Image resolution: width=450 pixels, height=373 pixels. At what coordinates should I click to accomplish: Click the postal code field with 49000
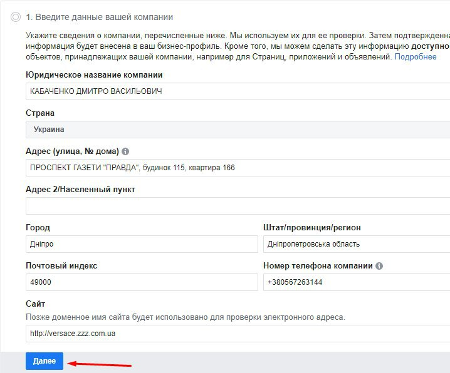click(142, 282)
